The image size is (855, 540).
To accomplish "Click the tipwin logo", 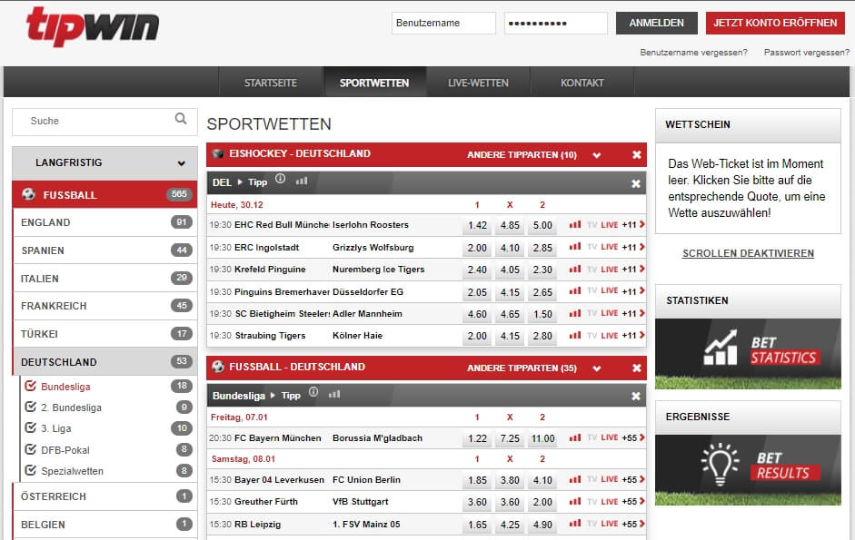I will click(93, 26).
